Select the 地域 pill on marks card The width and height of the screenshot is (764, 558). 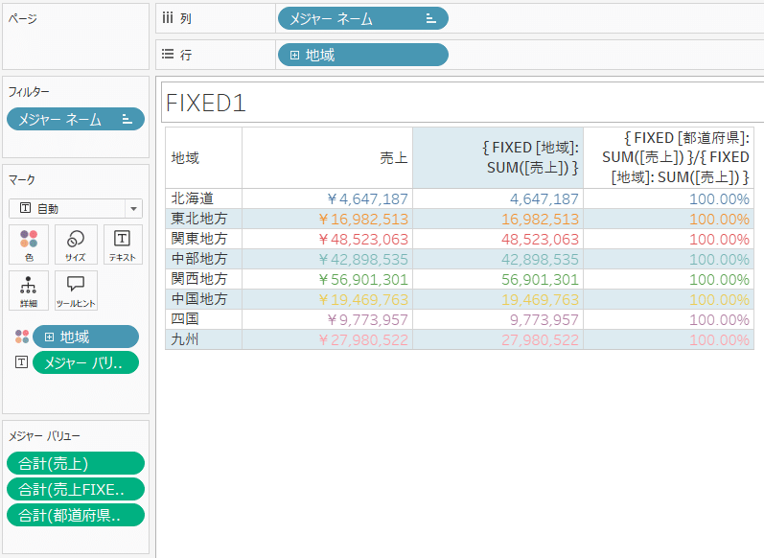pyautogui.click(x=85, y=337)
